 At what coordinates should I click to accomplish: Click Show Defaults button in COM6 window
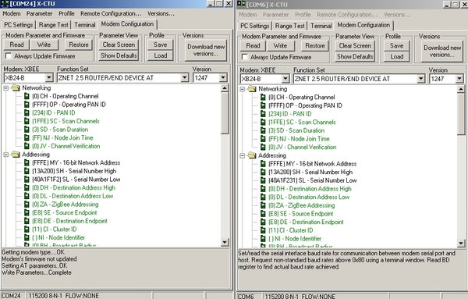[355, 57]
